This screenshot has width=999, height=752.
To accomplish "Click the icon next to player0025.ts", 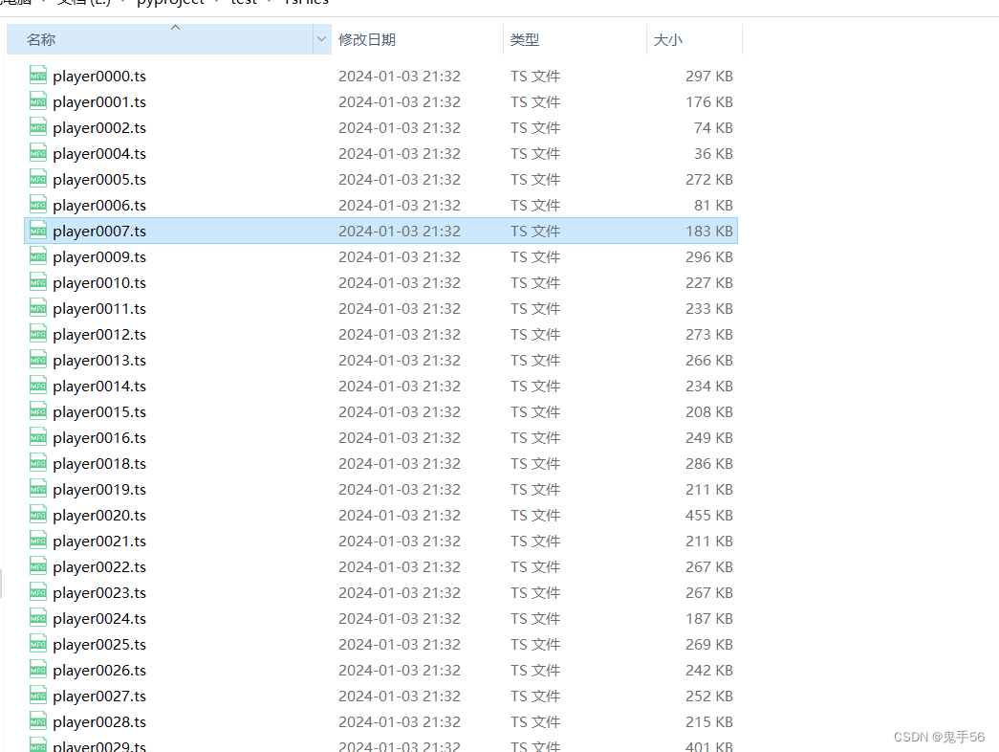I will tap(38, 644).
